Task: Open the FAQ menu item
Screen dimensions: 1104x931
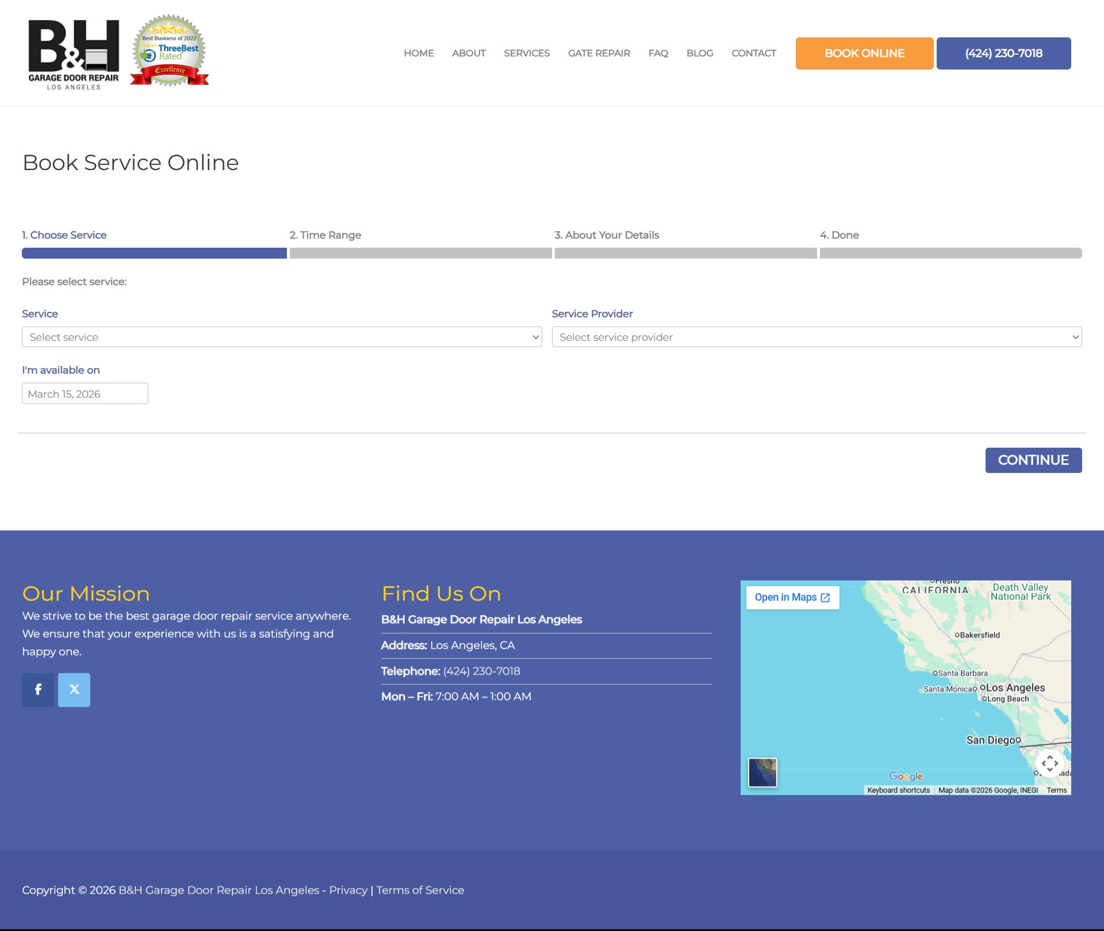Action: 658,53
